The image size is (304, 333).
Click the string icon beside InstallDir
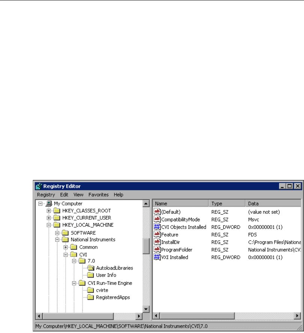tap(157, 241)
